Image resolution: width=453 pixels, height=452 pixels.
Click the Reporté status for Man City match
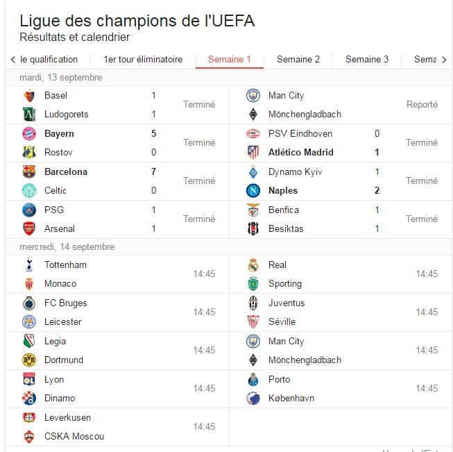(x=422, y=104)
